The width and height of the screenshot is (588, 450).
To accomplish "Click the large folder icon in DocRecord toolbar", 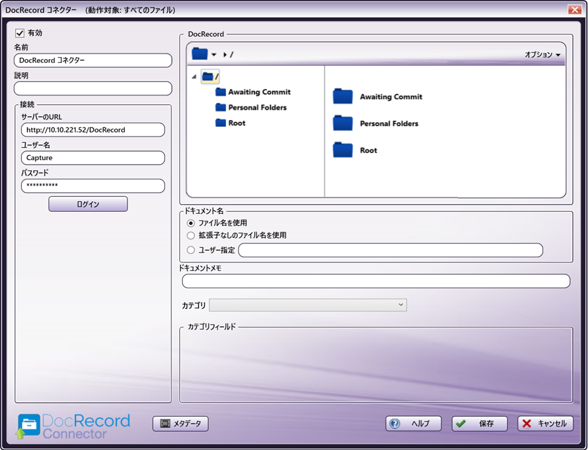I will [x=200, y=54].
